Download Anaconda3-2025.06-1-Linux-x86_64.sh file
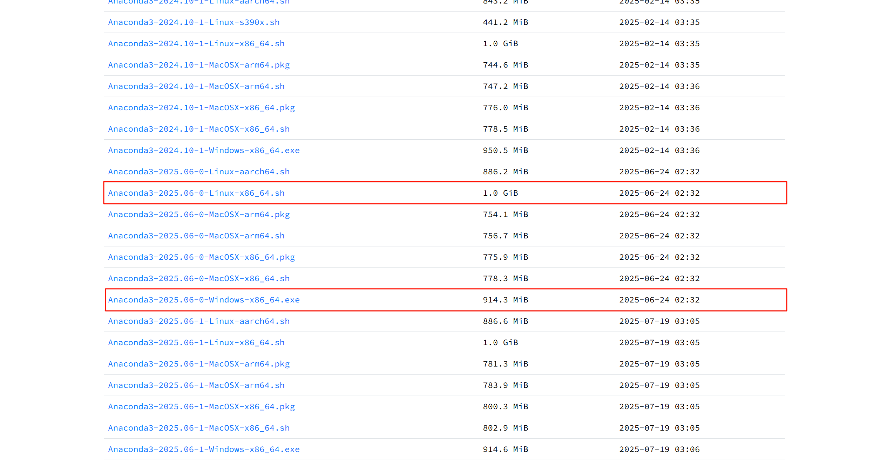The height and width of the screenshot is (467, 887). pyautogui.click(x=196, y=343)
